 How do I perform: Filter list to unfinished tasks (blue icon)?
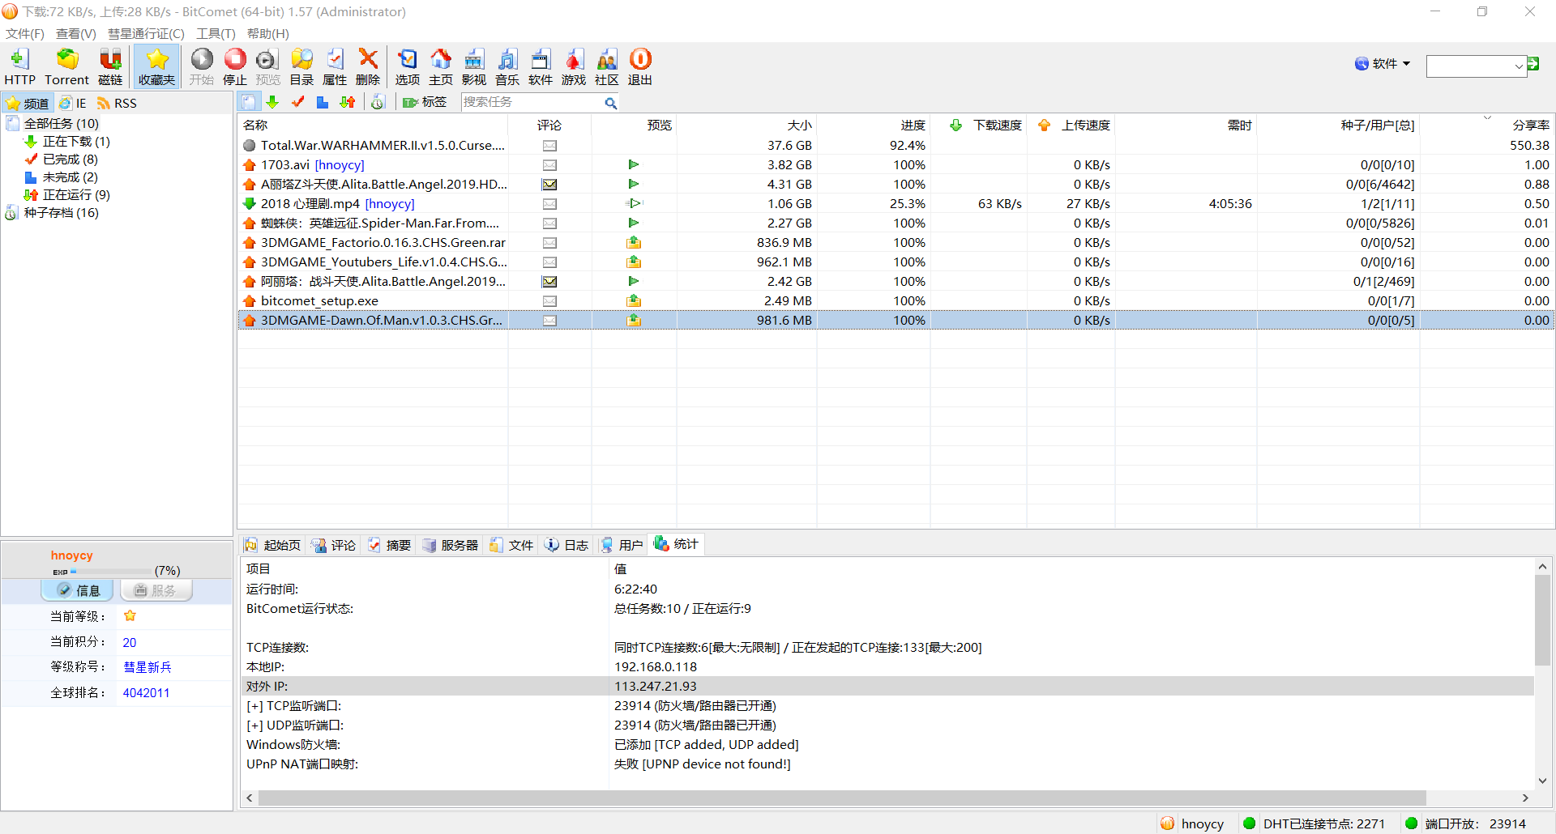pyautogui.click(x=323, y=102)
